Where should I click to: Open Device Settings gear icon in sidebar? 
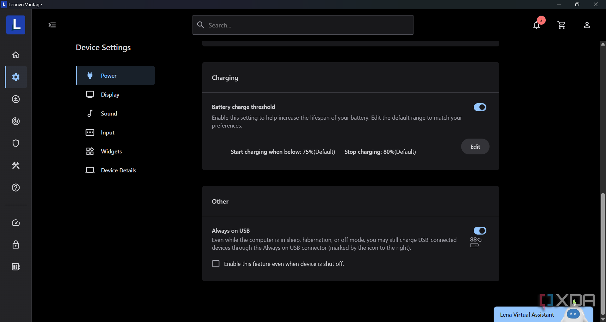tap(16, 77)
